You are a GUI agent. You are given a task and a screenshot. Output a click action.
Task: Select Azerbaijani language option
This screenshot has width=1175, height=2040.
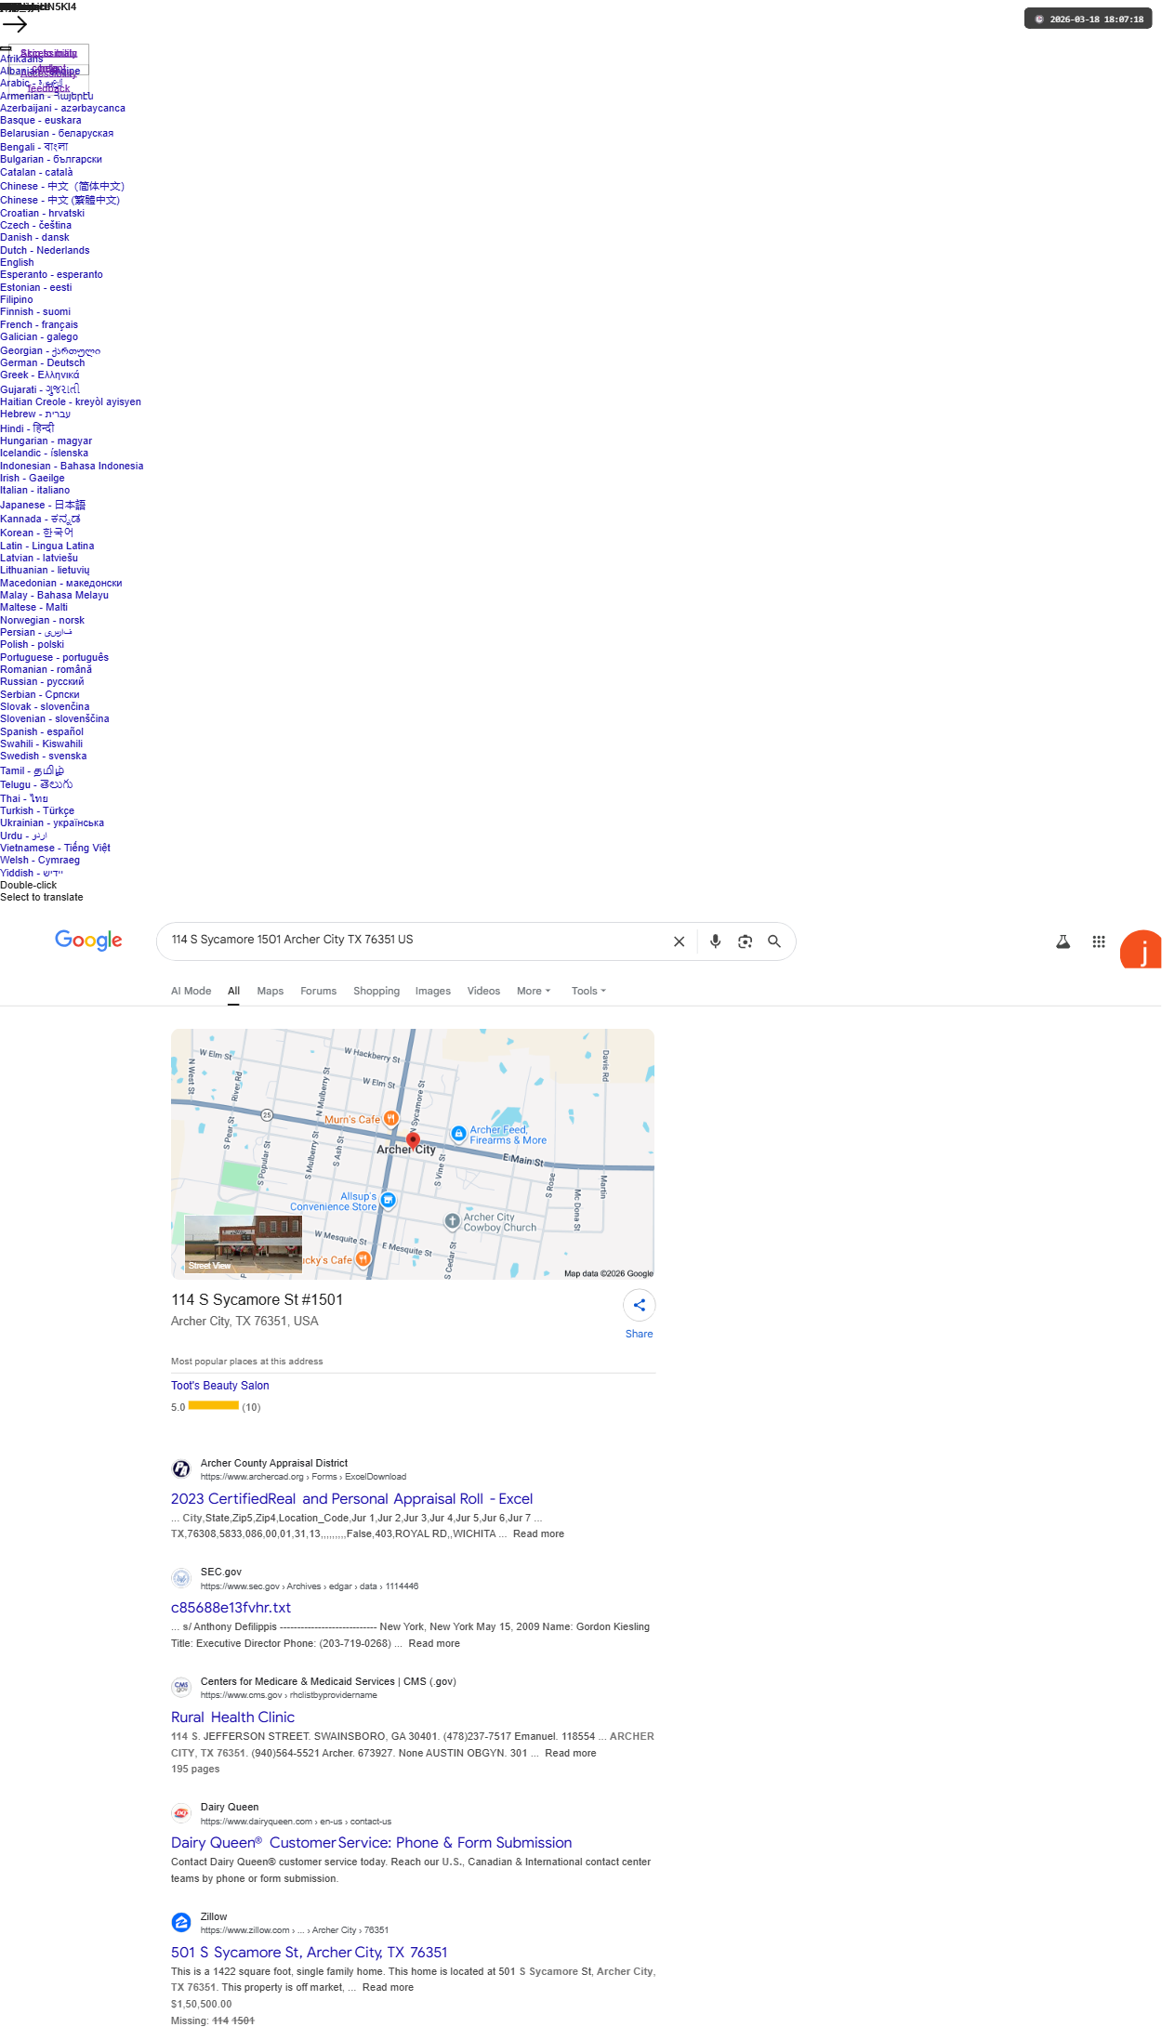62,108
